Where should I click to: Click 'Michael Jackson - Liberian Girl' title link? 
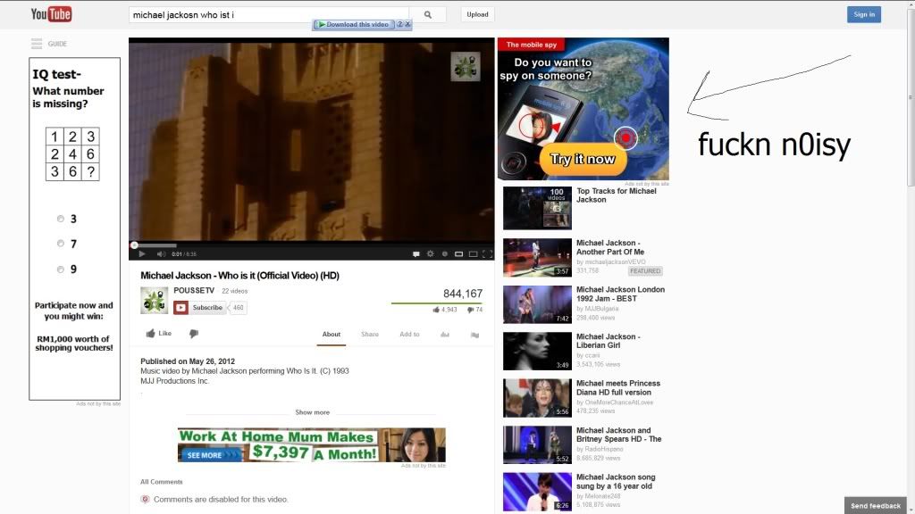(x=608, y=341)
